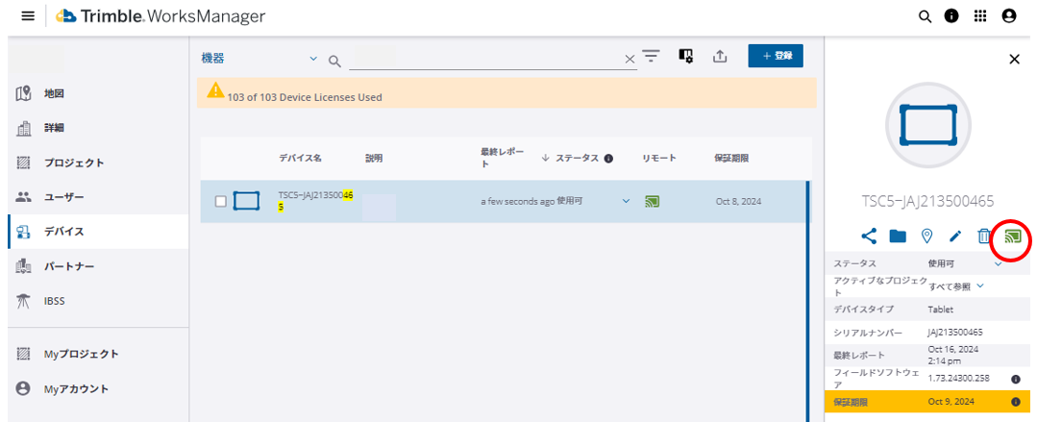Check the TSC5-JAJ213500465 row checkbox
This screenshot has width=1037, height=422.
(221, 201)
